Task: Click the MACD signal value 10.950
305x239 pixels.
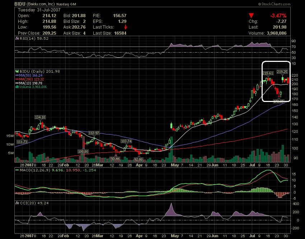Action: coord(73,170)
